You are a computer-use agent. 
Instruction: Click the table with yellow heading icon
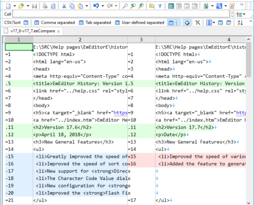pyautogui.click(x=229, y=23)
